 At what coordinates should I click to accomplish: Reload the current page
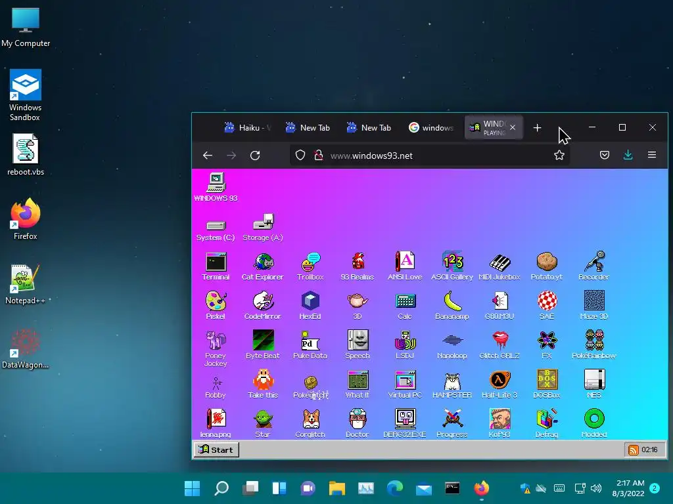click(255, 155)
